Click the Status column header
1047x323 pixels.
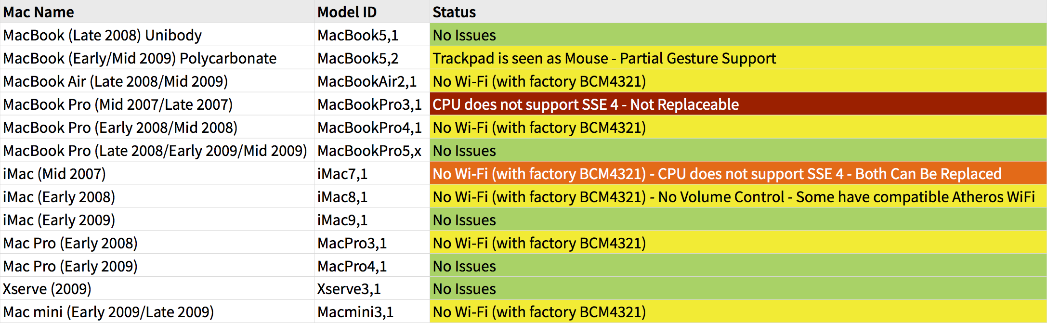click(454, 12)
